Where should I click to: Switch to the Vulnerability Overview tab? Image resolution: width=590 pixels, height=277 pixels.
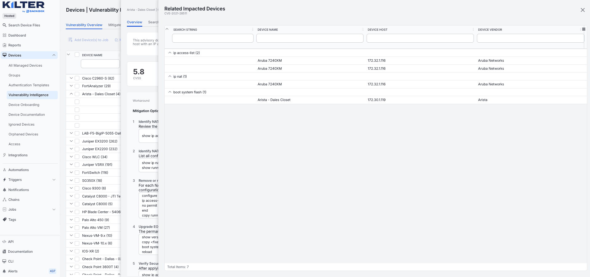84,25
